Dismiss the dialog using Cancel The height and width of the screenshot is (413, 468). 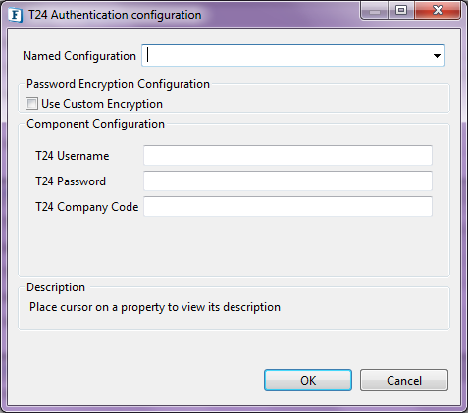(404, 381)
